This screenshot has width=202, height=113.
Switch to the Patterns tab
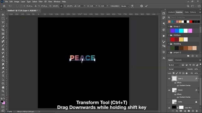pyautogui.click(x=193, y=12)
